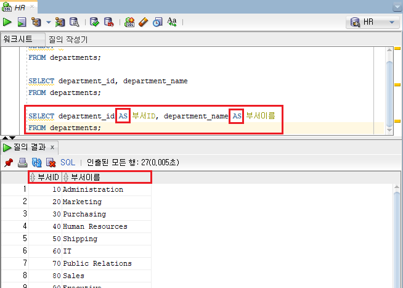403x288 pixels.
Task: Select Sales cell
Action: (107, 276)
